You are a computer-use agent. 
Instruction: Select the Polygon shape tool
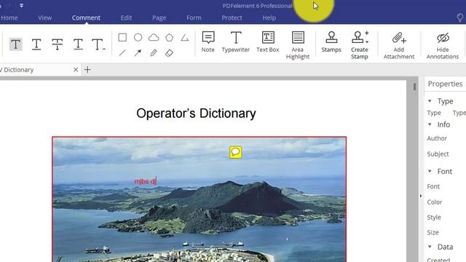click(x=169, y=37)
